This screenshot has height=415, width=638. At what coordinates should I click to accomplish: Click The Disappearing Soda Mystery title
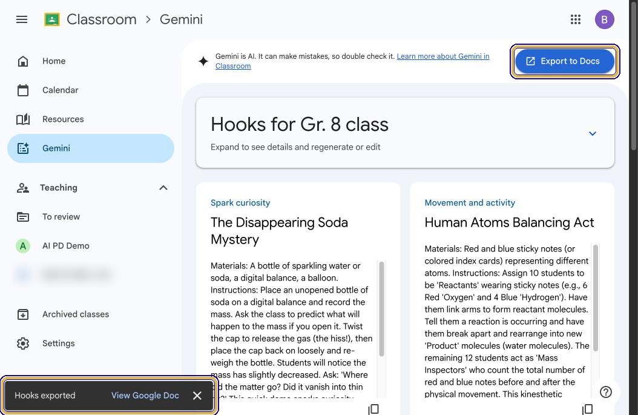[x=279, y=231]
